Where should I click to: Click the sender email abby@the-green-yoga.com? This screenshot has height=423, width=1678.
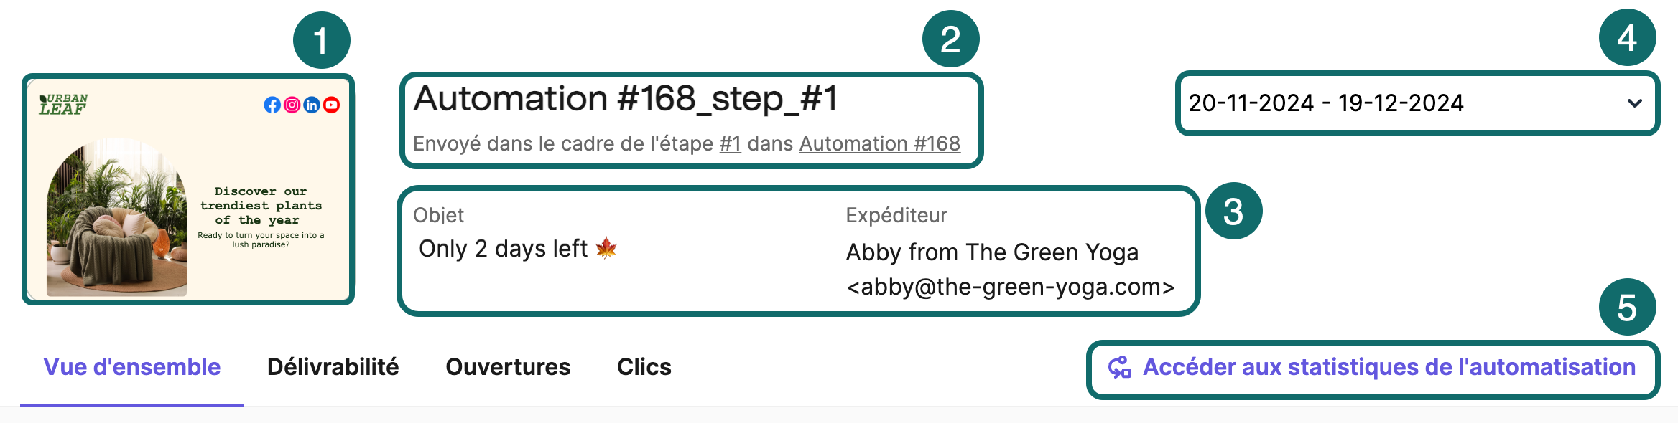[1011, 287]
